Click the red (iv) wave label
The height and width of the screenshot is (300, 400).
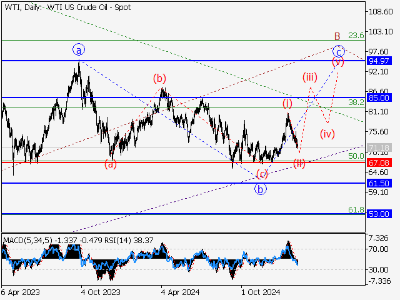327,134
